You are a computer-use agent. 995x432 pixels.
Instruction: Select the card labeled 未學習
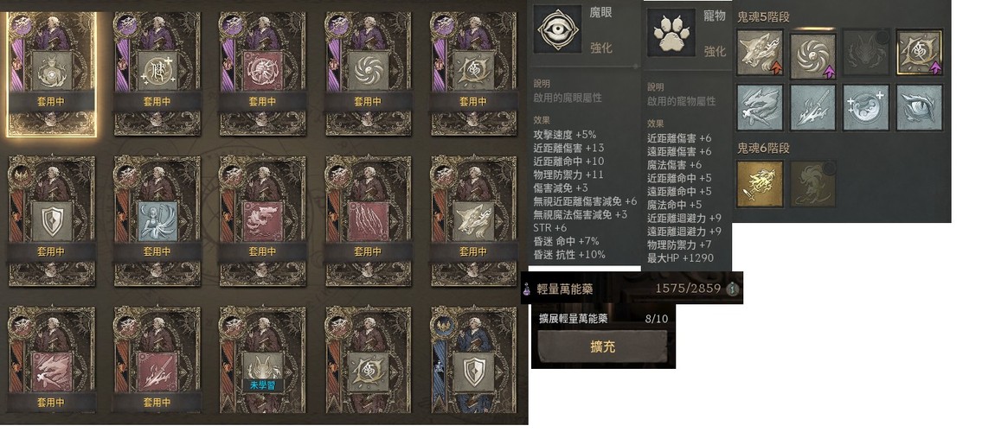pyautogui.click(x=263, y=359)
